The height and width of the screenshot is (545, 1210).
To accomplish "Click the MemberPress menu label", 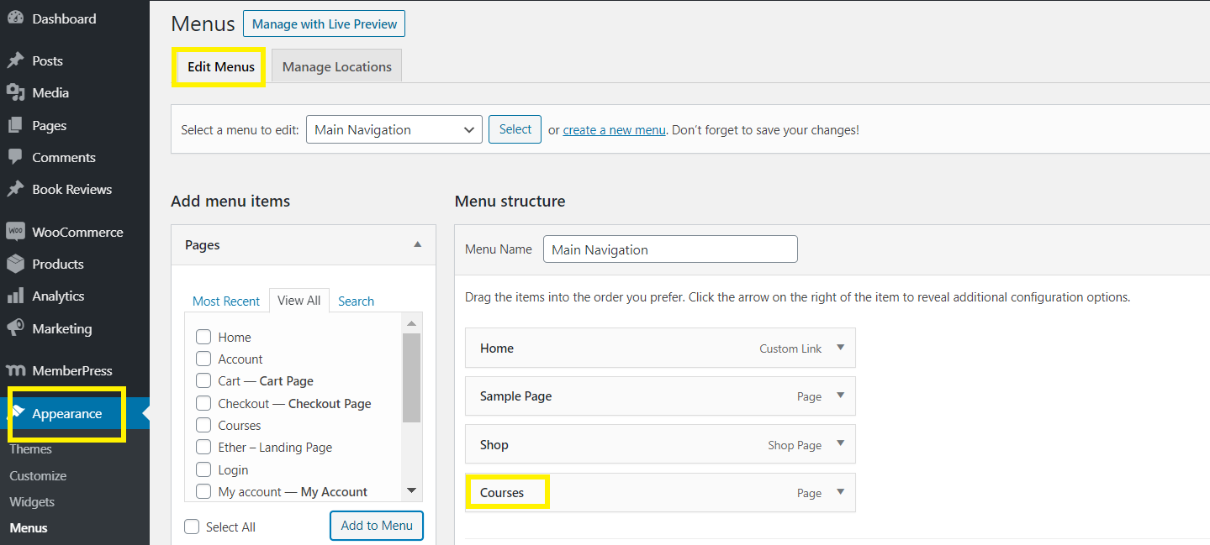I will [x=72, y=370].
